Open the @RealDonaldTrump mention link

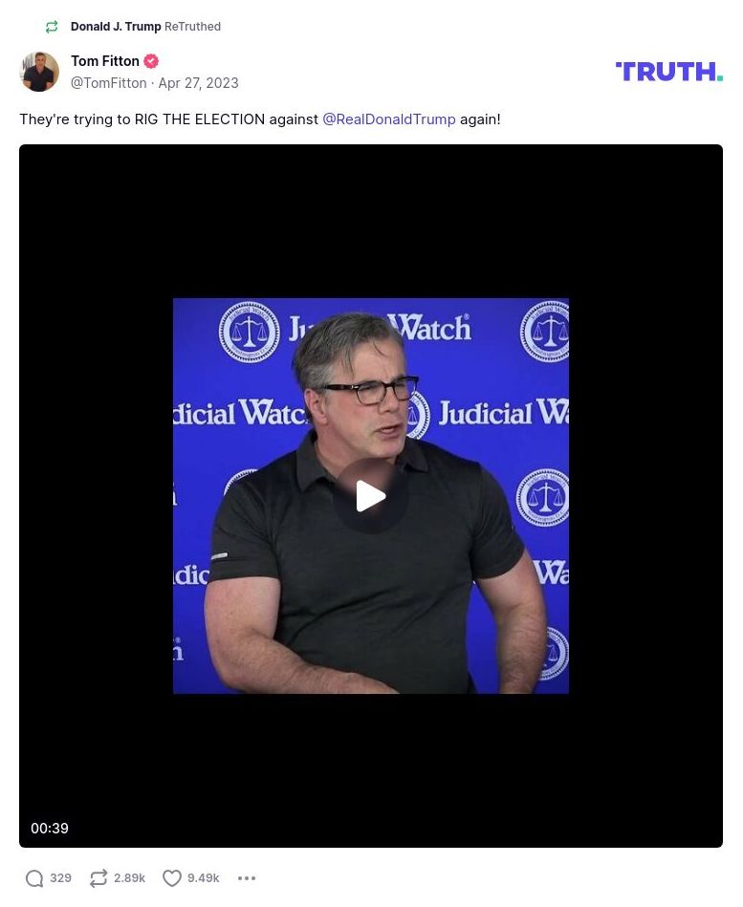(389, 119)
